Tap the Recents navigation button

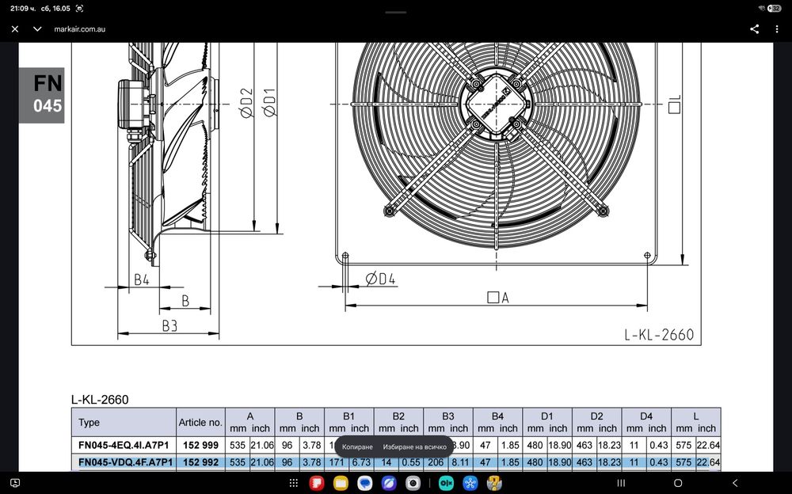pos(621,484)
